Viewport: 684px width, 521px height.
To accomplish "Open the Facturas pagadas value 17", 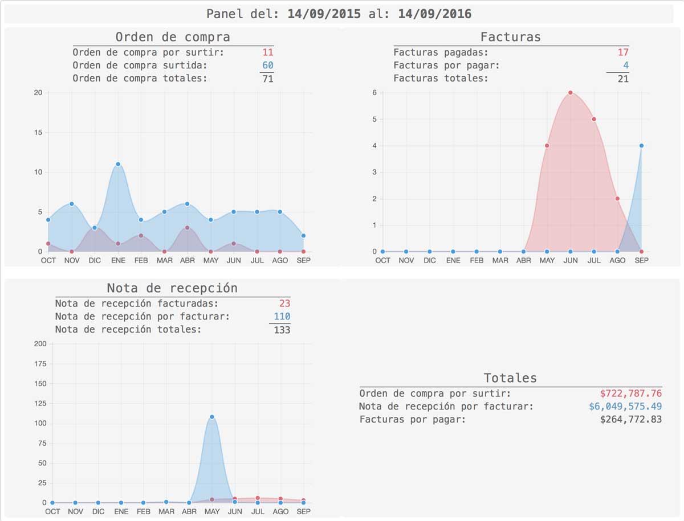I will (623, 52).
